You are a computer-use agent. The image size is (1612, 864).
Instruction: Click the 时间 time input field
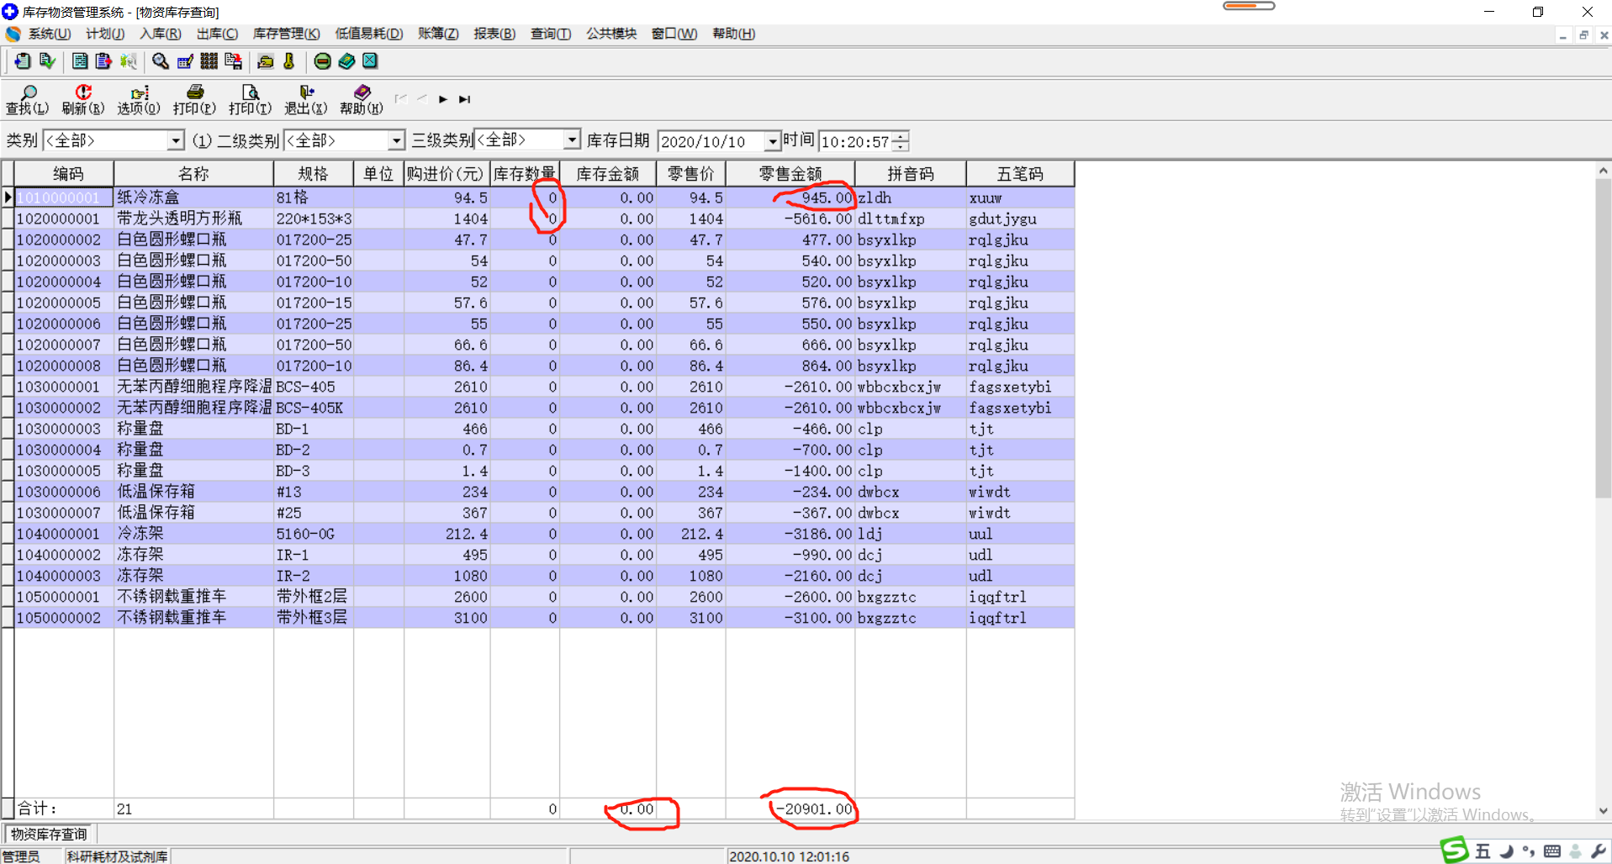pos(854,141)
